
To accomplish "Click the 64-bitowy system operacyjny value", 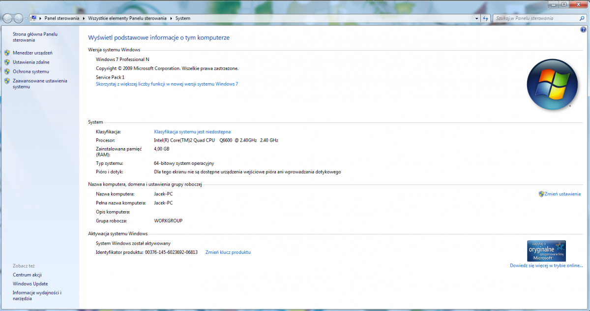I will 184,163.
